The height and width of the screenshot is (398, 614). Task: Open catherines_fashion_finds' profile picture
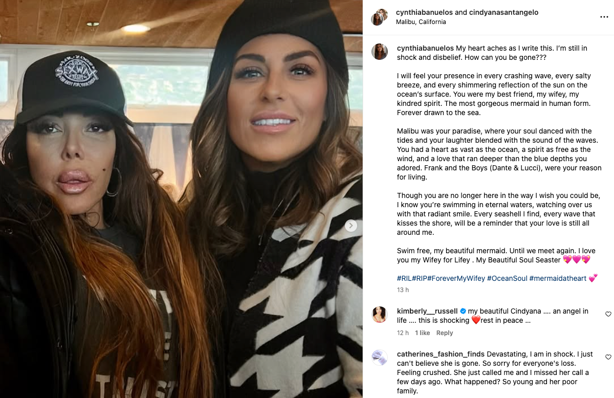tap(380, 358)
